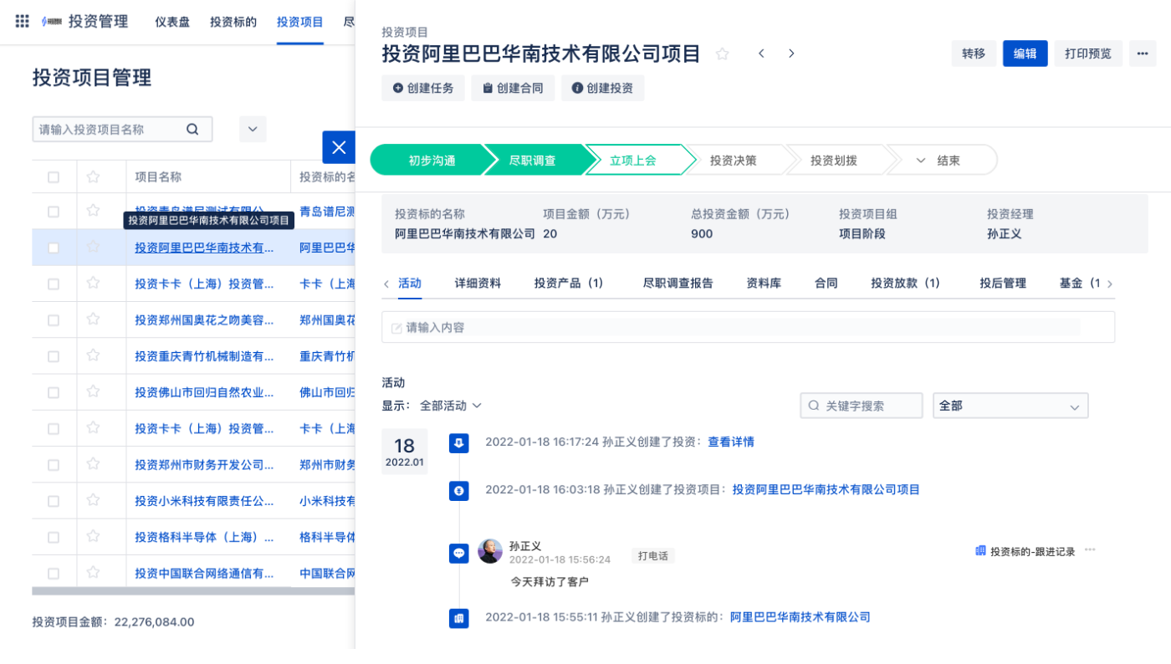Favorite the project with the title star

coord(722,54)
